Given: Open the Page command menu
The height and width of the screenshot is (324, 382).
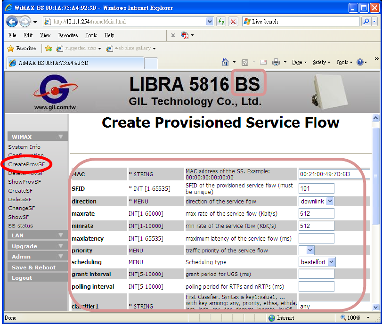Looking at the screenshot, I should tap(299, 62).
